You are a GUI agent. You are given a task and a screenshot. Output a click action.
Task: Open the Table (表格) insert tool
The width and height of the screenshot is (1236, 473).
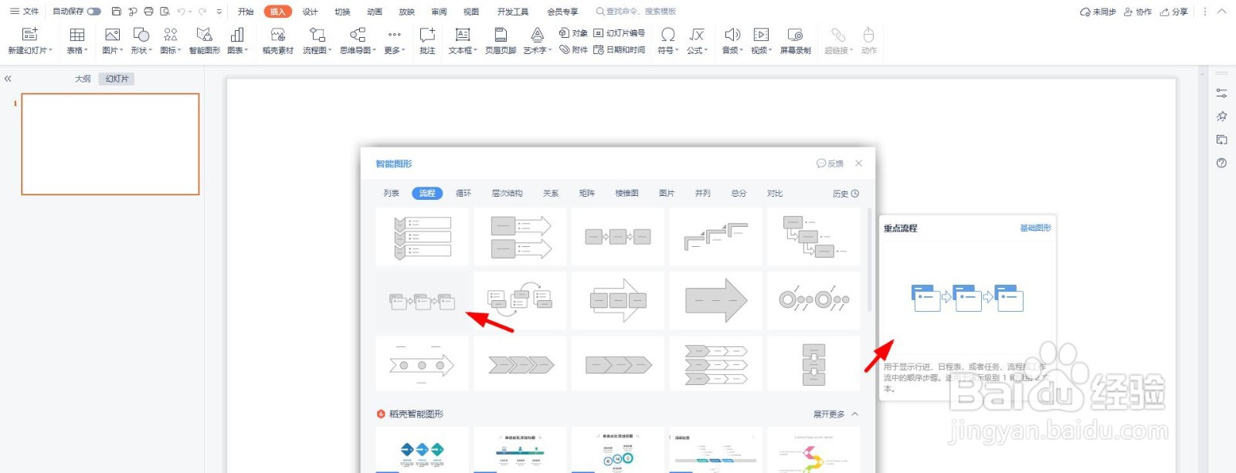pos(77,35)
